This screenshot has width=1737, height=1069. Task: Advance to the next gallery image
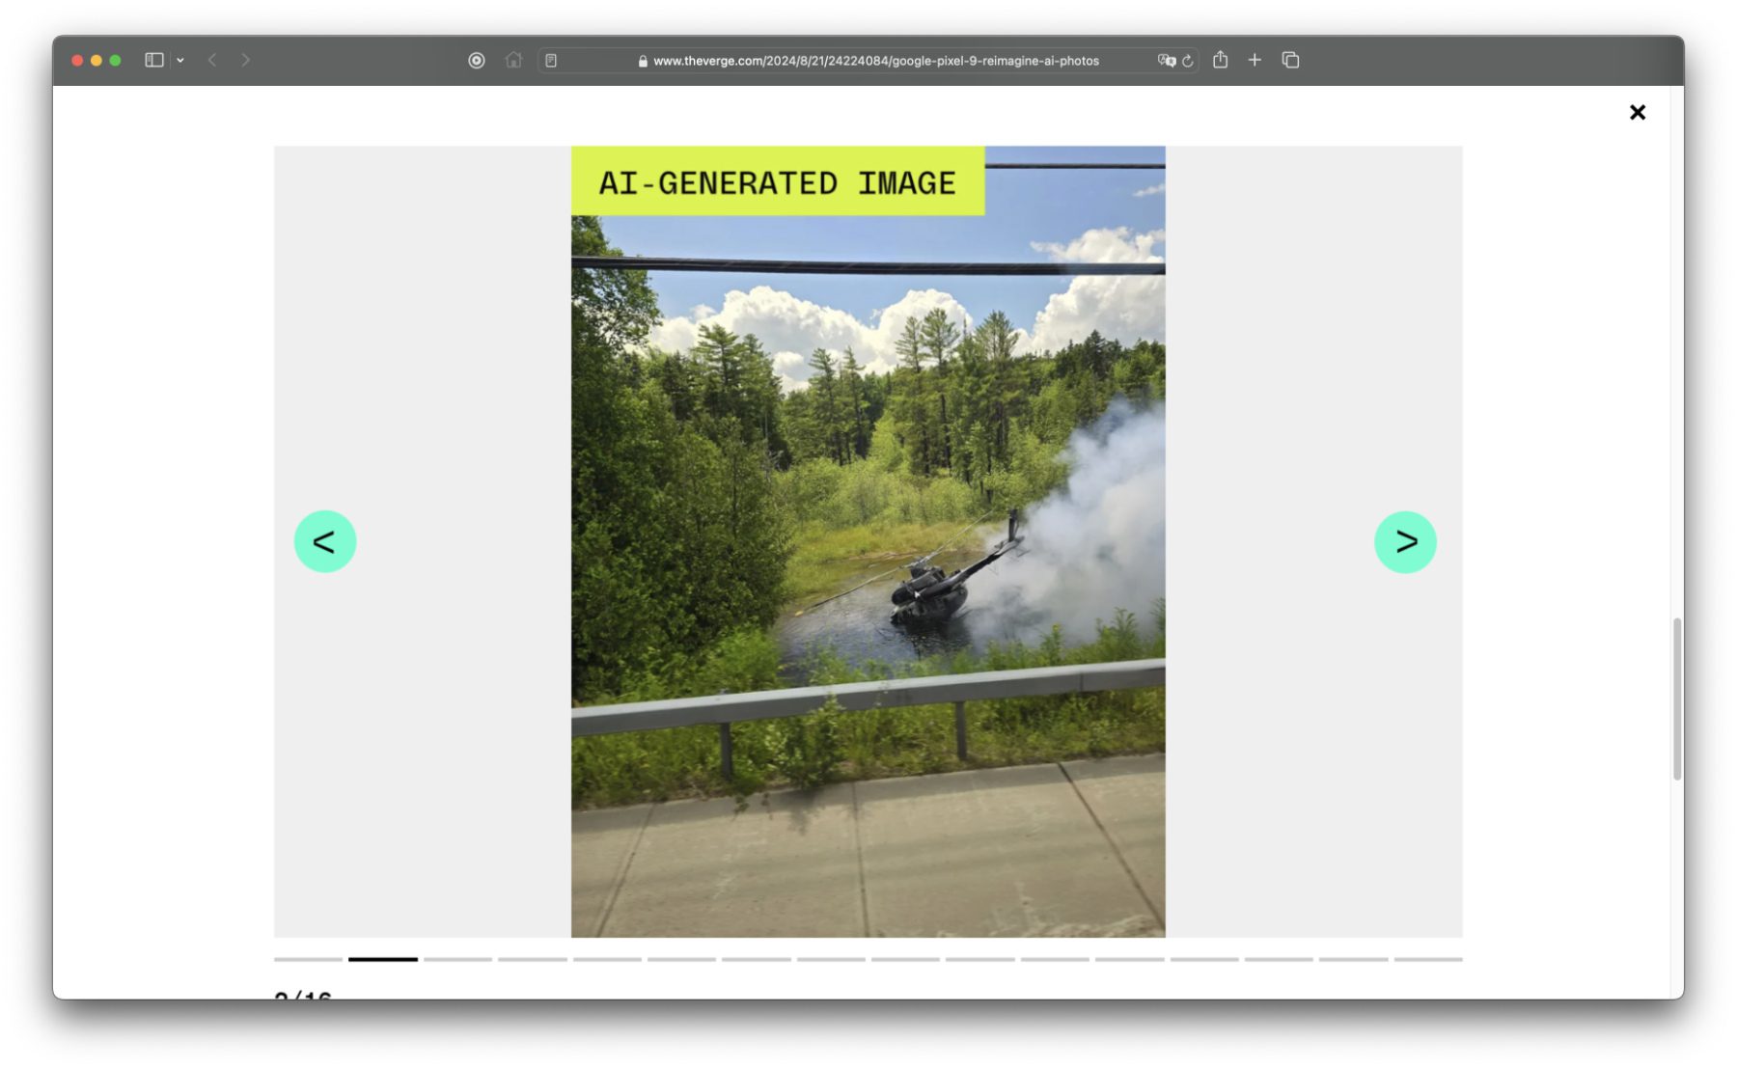point(1404,541)
